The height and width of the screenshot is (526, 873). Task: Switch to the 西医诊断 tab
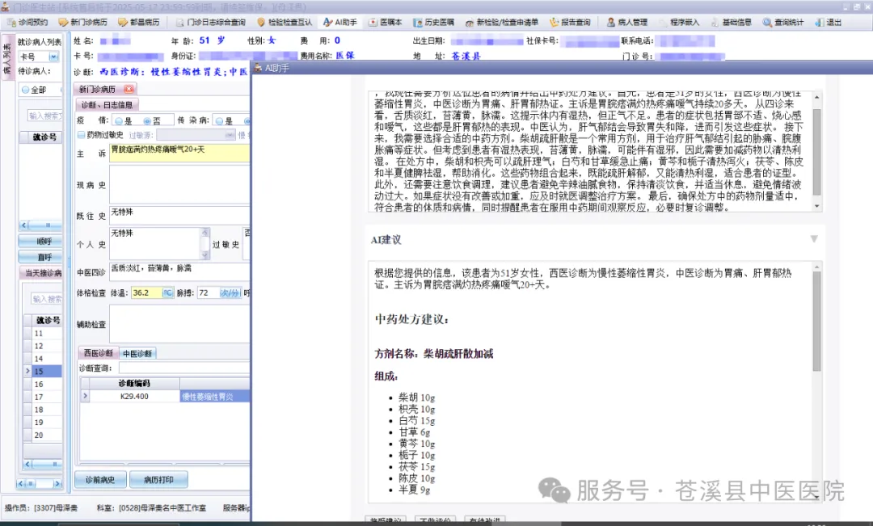tap(98, 353)
